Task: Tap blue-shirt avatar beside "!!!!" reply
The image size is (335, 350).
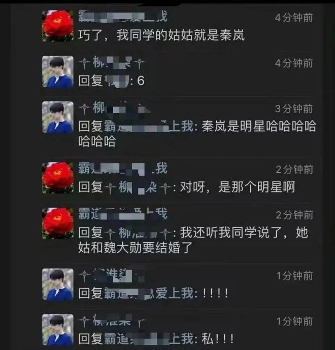Action: (x=58, y=284)
